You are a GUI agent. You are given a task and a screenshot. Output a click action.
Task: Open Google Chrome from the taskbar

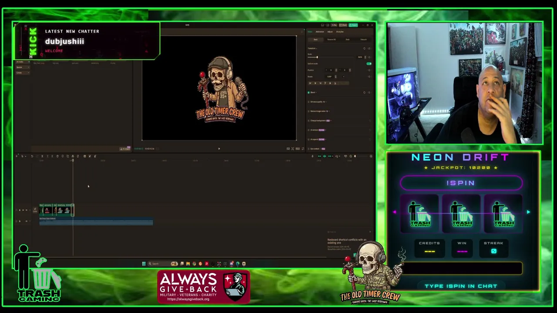point(194,263)
